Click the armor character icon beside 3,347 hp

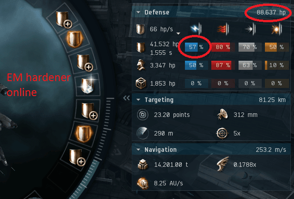(141, 65)
